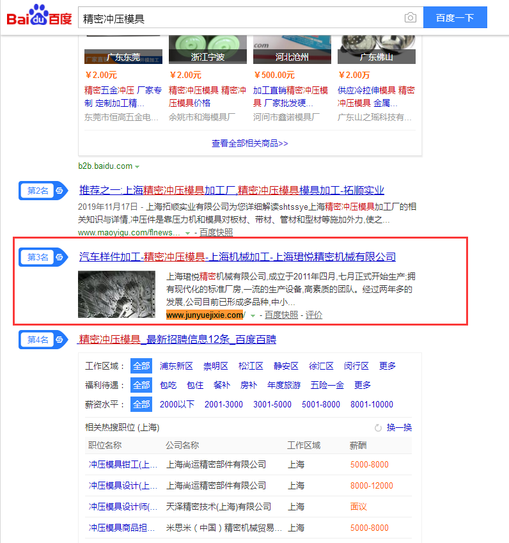Viewport: 509px width, 543px height.
Task: Select 五险一金 benefit filter
Action: (x=327, y=385)
